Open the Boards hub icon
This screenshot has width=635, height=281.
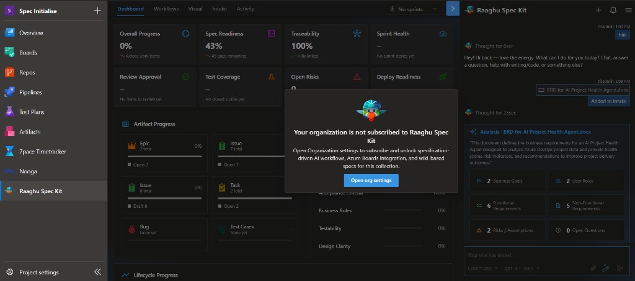[9, 53]
